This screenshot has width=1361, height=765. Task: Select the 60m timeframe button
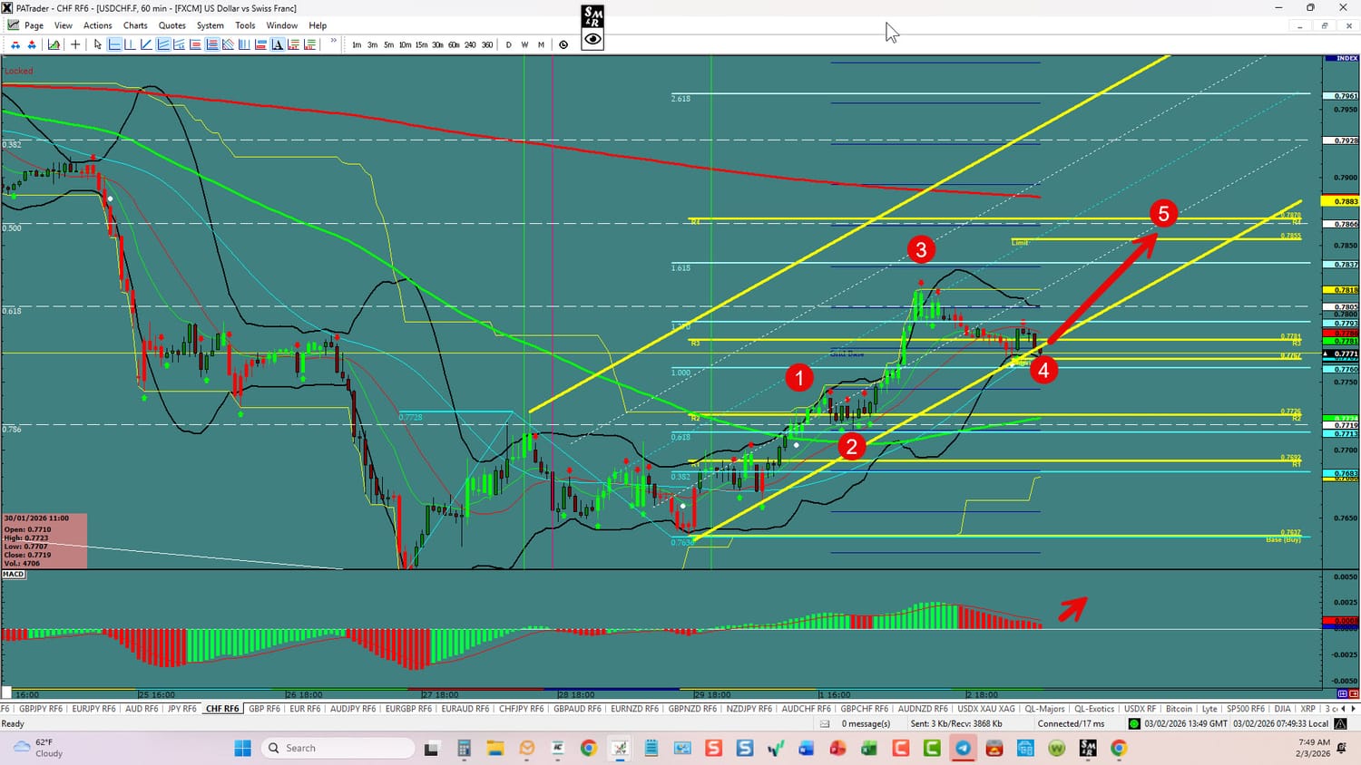coord(454,44)
